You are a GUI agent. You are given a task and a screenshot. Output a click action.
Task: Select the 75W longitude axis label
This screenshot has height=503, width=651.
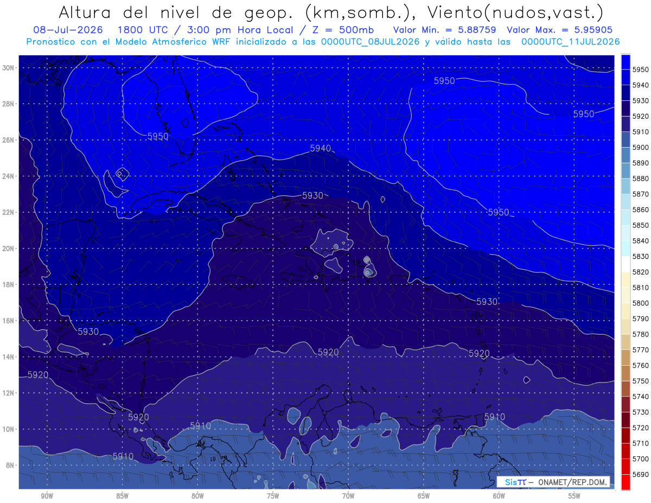273,496
